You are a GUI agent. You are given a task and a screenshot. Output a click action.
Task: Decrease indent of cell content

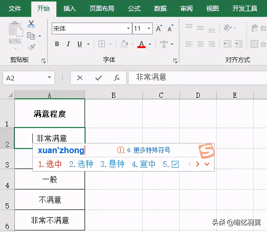pyautogui.click(x=228, y=44)
